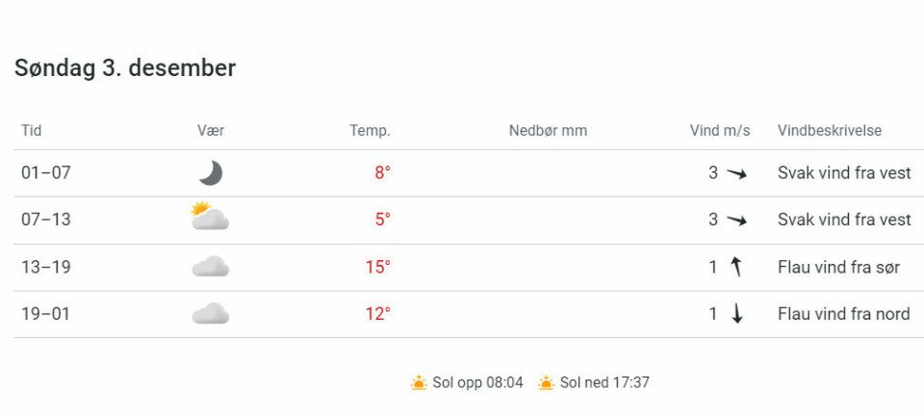Click the cloud icon for 19–01
Viewport: 924px width, 416px height.
coord(210,314)
